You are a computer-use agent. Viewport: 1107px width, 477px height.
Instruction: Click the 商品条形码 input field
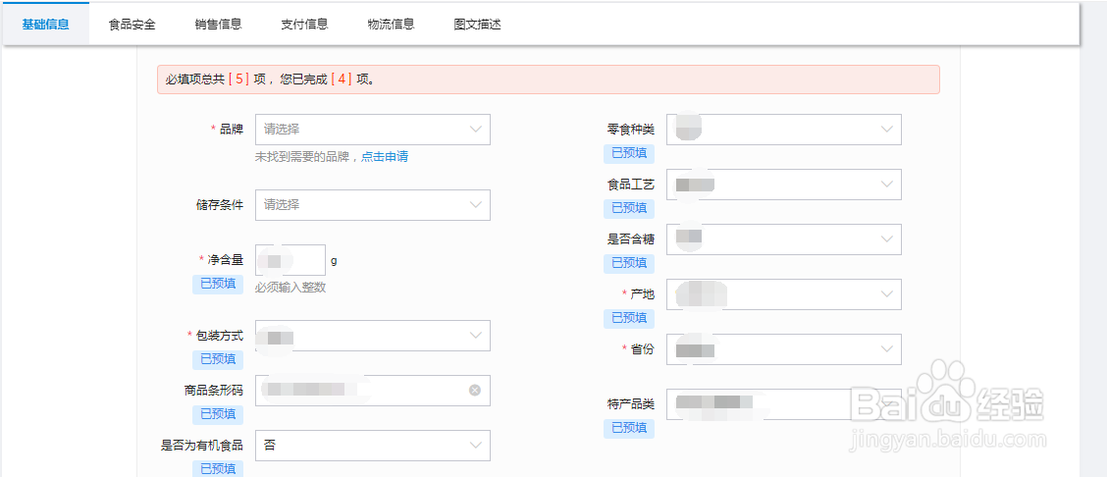pyautogui.click(x=373, y=391)
